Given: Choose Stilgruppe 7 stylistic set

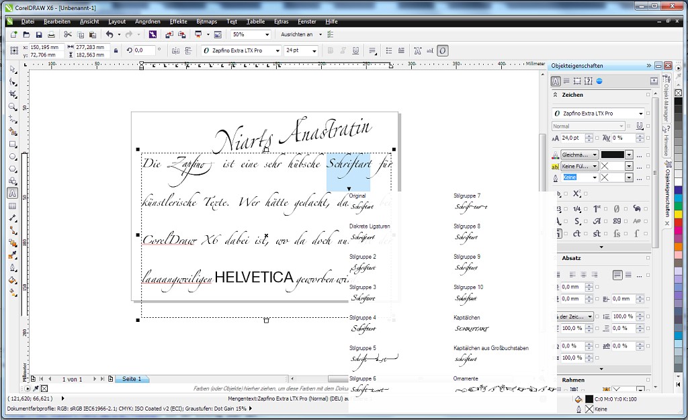Looking at the screenshot, I should pyautogui.click(x=470, y=202).
